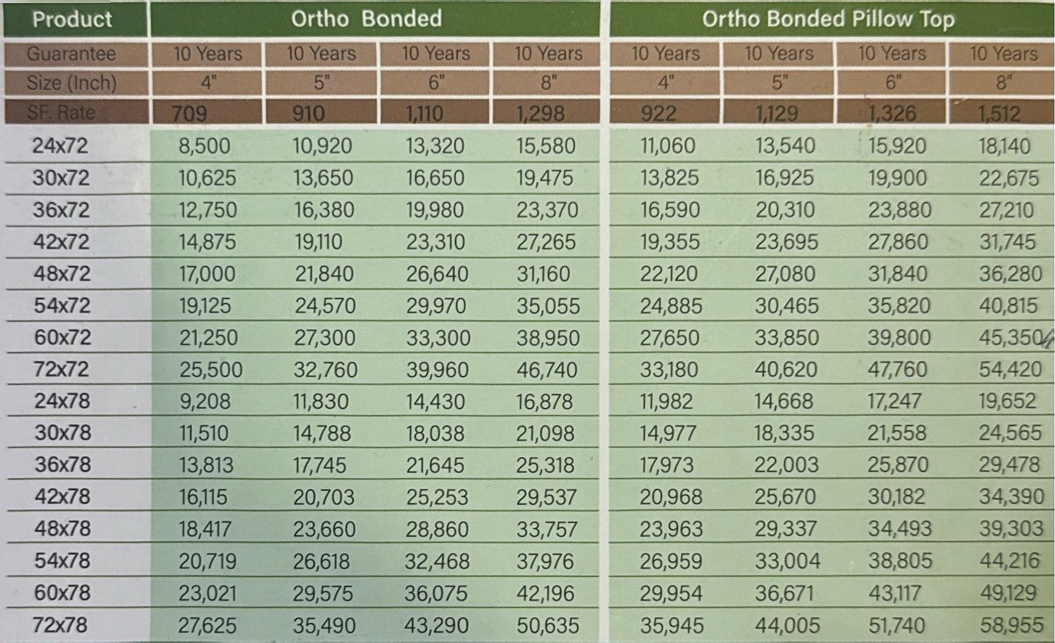Click the 709 SF rate cell
The width and height of the screenshot is (1055, 643).
coord(189,114)
